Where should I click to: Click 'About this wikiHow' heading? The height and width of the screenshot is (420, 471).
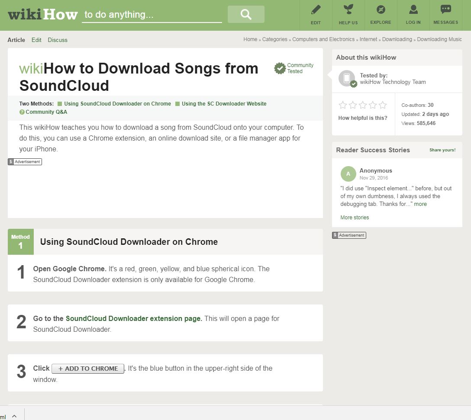[x=366, y=58]
